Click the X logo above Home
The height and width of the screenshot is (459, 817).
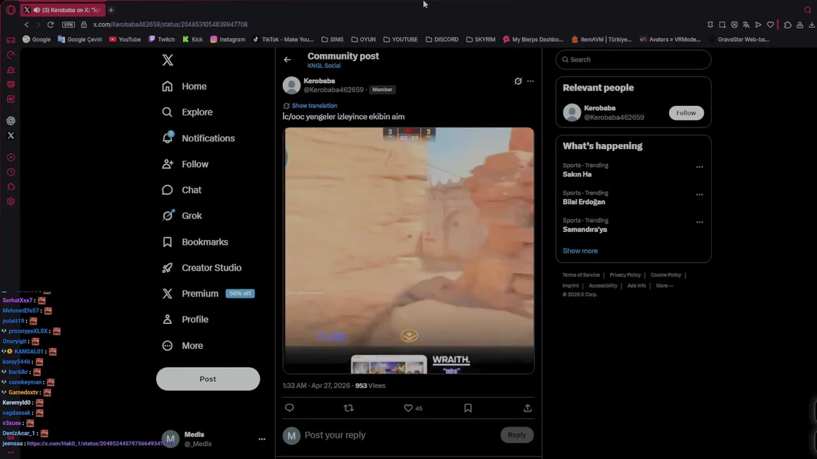click(167, 60)
